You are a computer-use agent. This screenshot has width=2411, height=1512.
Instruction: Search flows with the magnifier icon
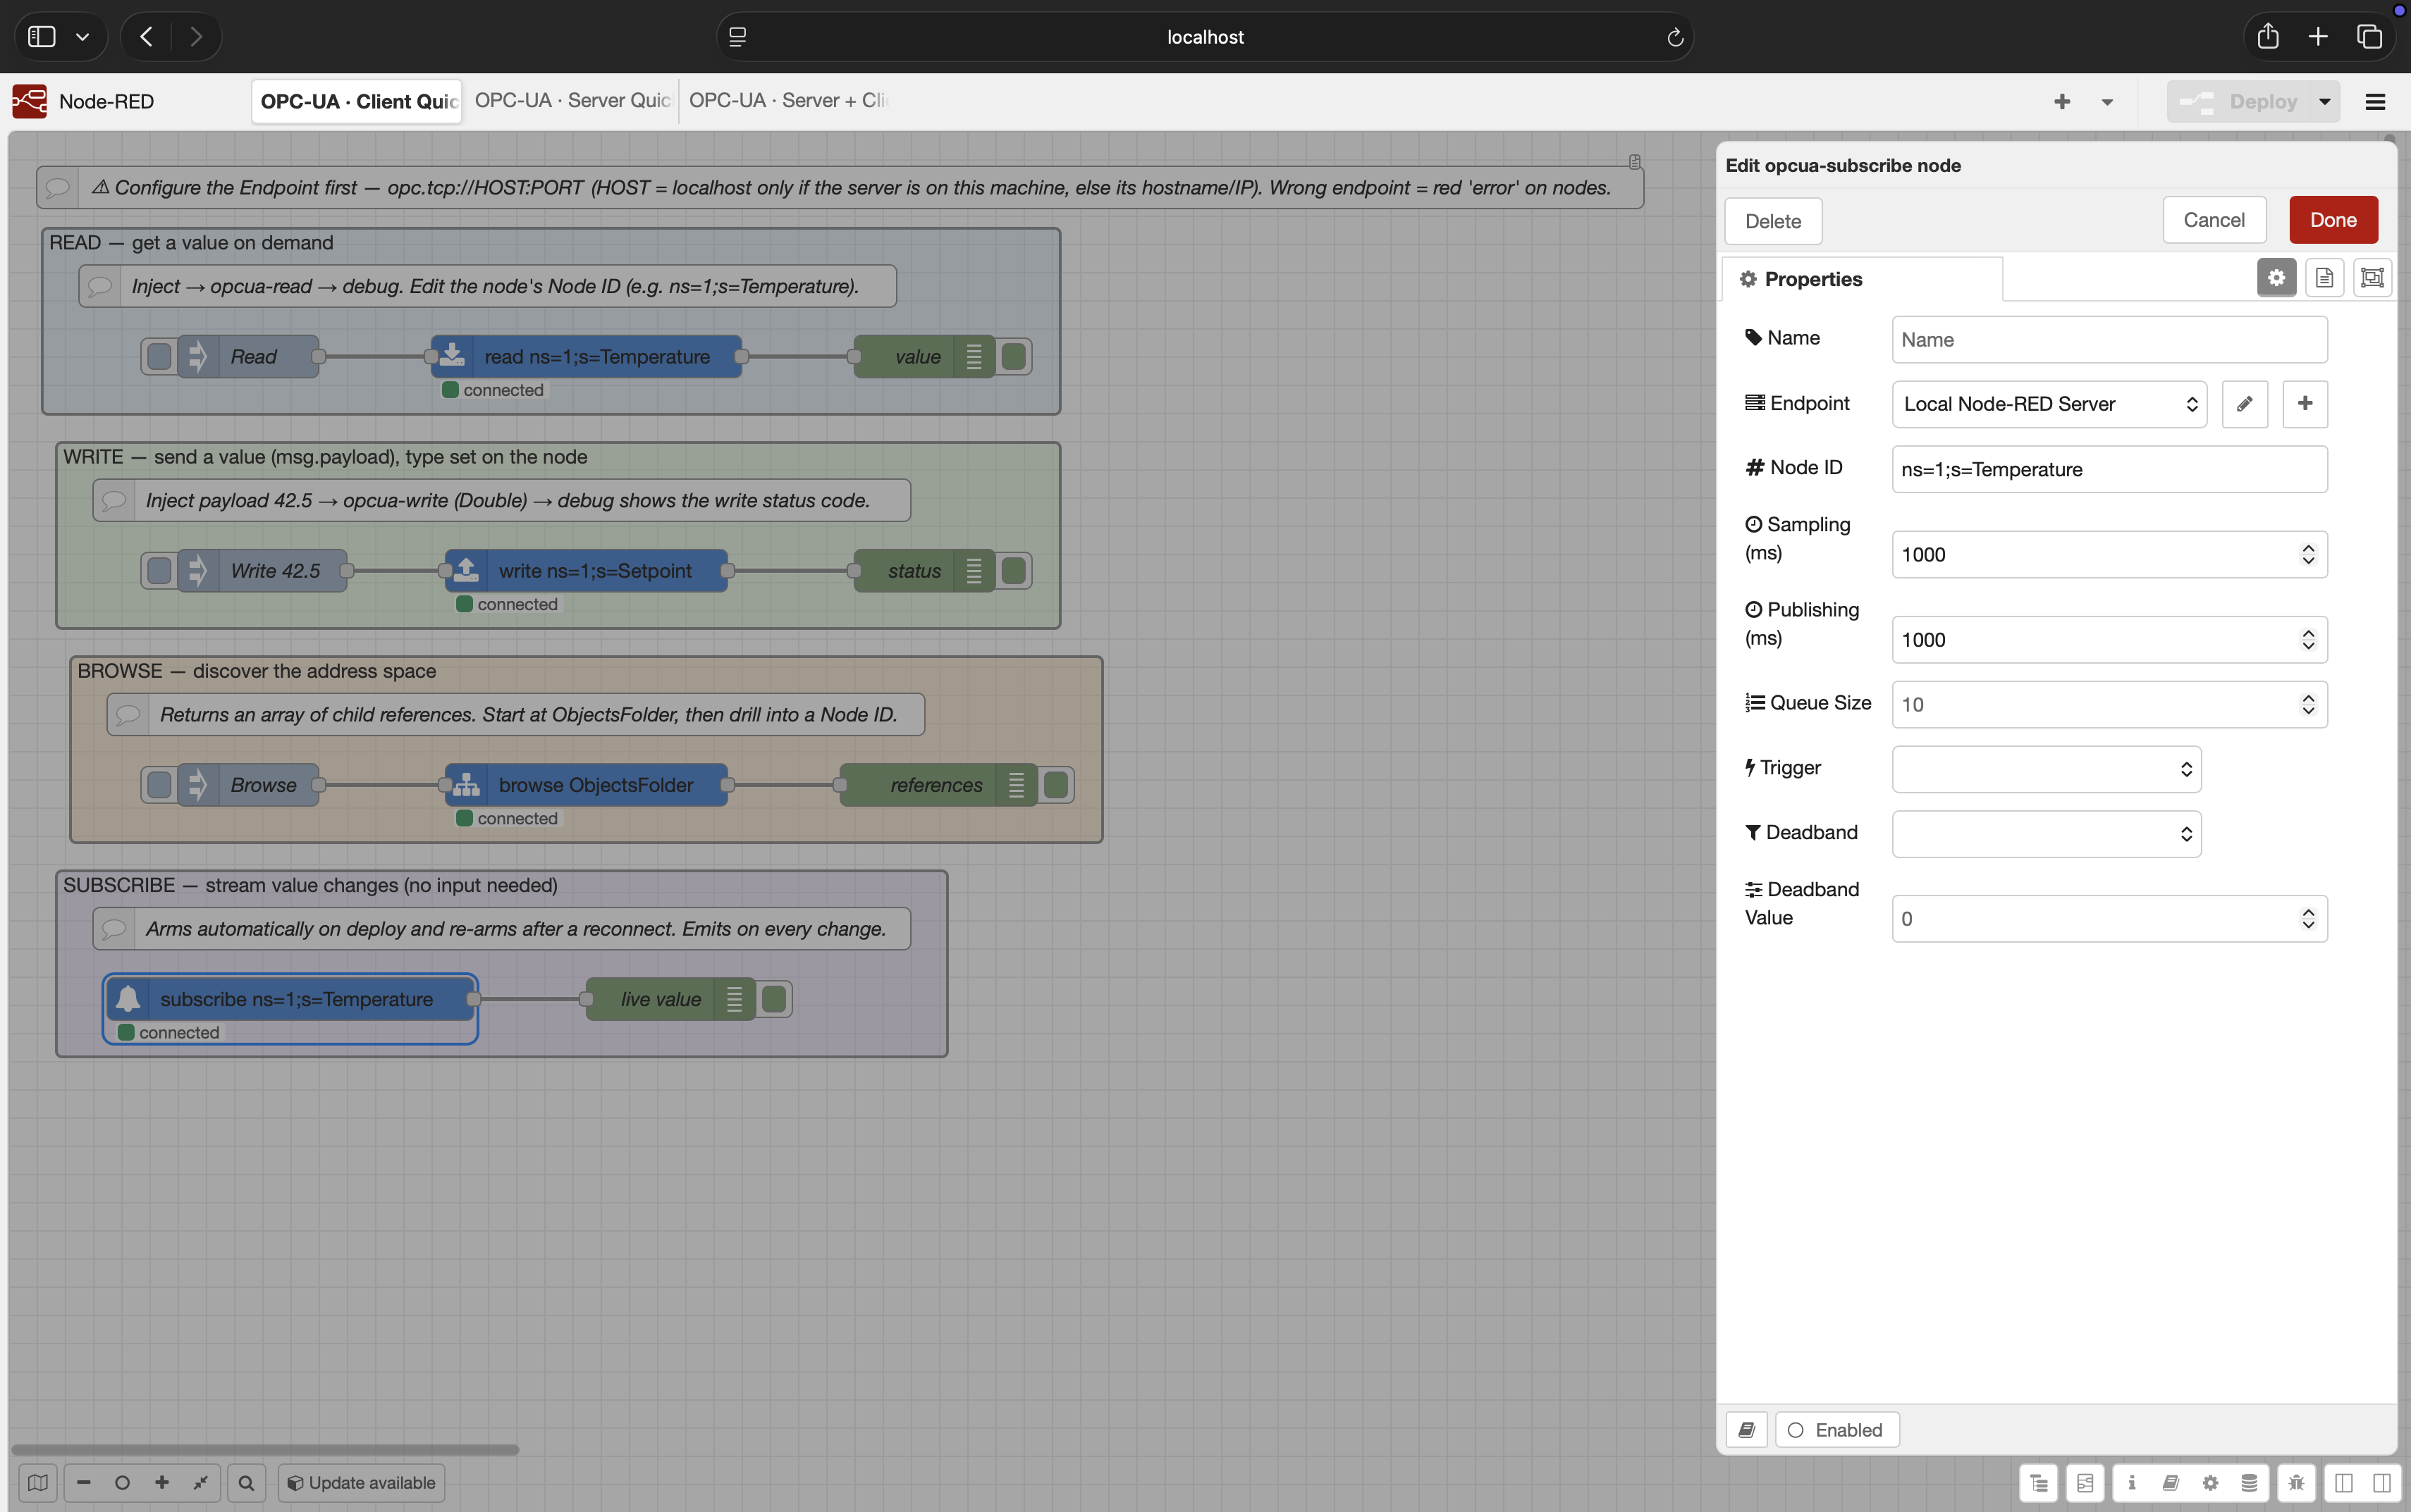tap(246, 1483)
